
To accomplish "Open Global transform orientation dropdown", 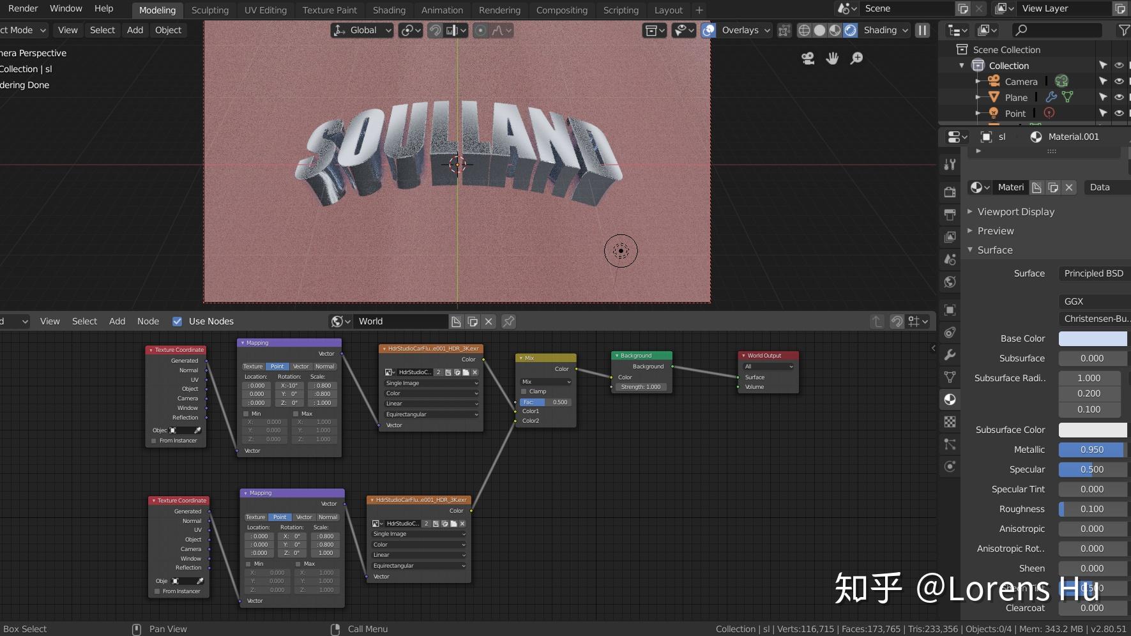I will [x=361, y=30].
